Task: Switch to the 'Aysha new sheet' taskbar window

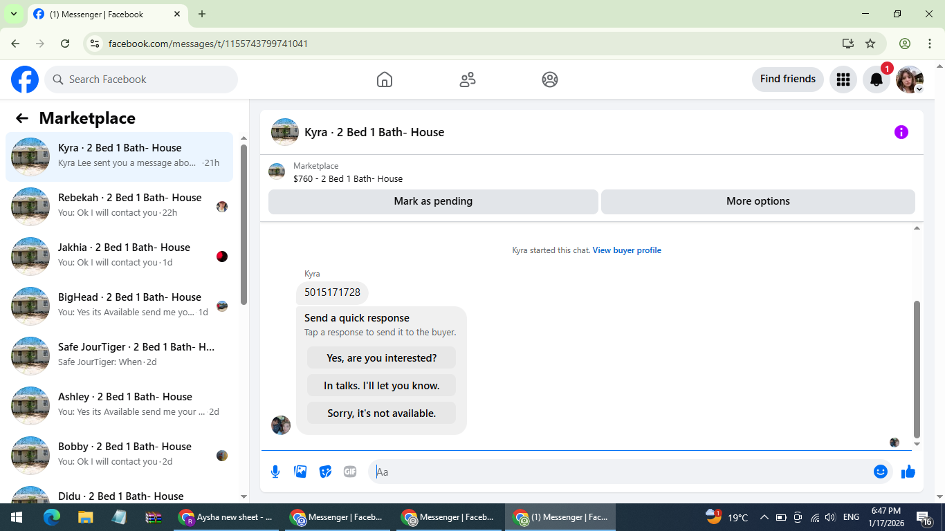Action: 227,517
